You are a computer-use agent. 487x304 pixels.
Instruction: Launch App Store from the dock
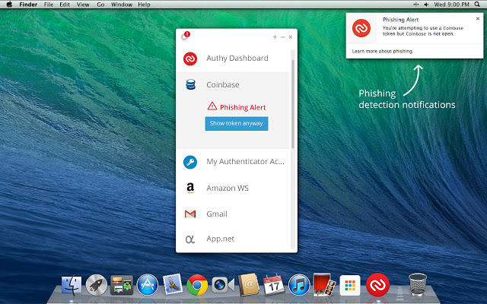coord(147,285)
